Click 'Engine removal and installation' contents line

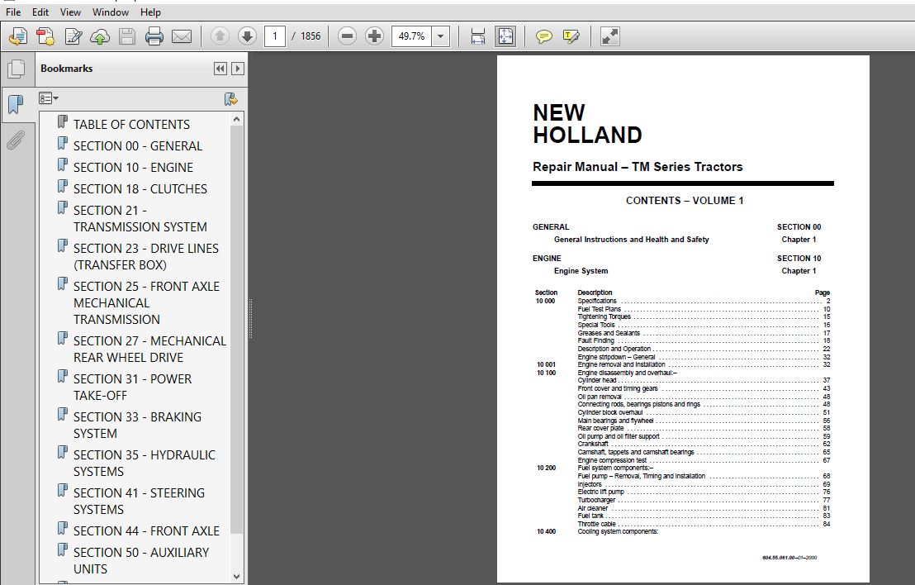tap(622, 365)
